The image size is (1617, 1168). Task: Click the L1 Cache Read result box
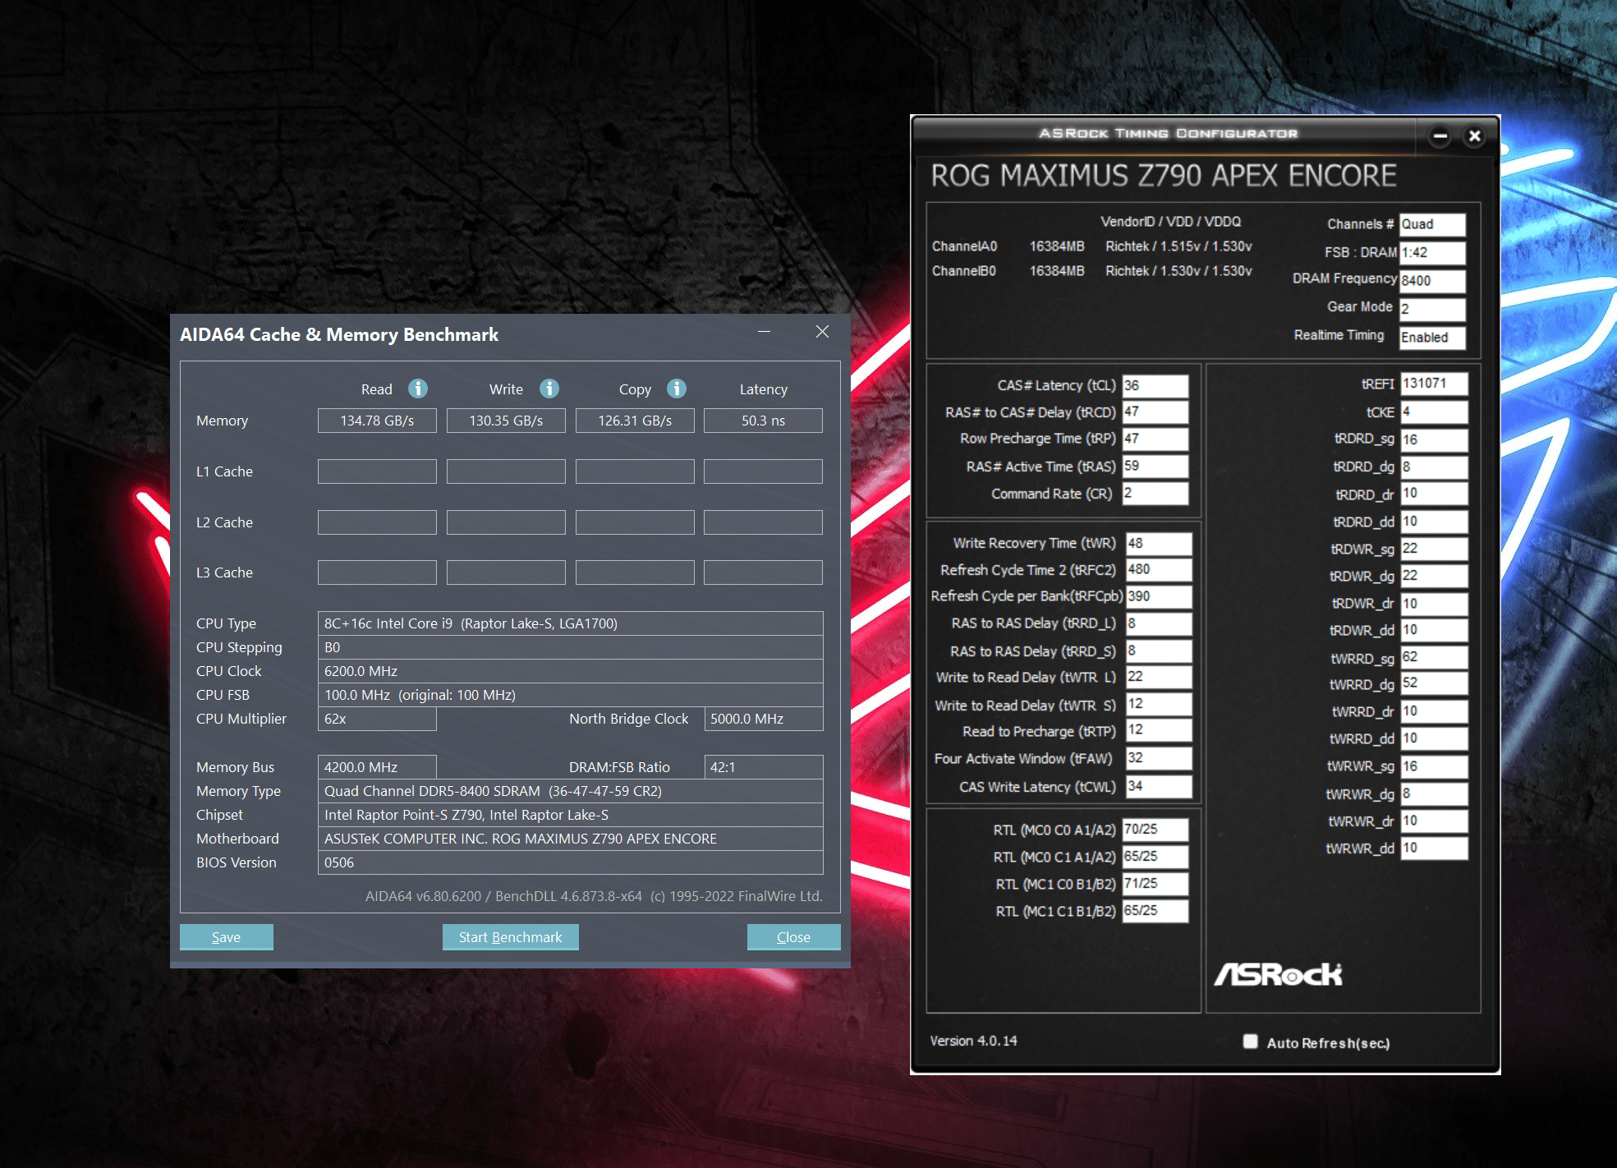click(x=377, y=471)
